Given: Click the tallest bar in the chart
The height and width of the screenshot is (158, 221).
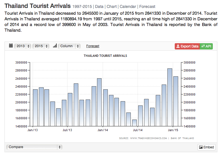Looking at the screenshot, I should coord(170,97).
